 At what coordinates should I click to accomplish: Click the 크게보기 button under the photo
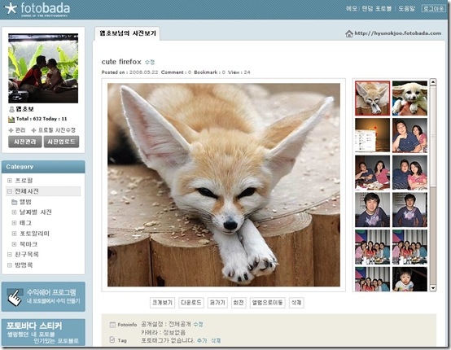pyautogui.click(x=162, y=303)
